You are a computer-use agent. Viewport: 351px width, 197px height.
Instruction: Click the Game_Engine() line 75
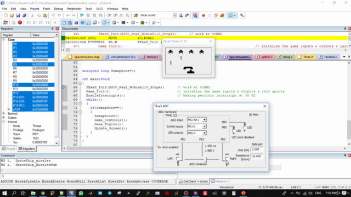109,124
